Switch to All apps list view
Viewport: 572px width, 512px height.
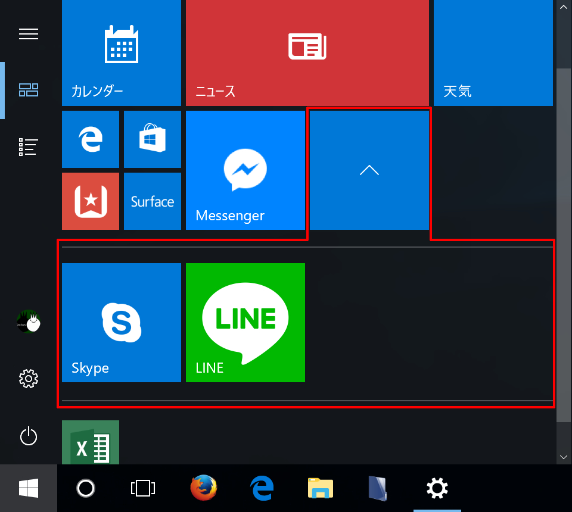[x=29, y=147]
